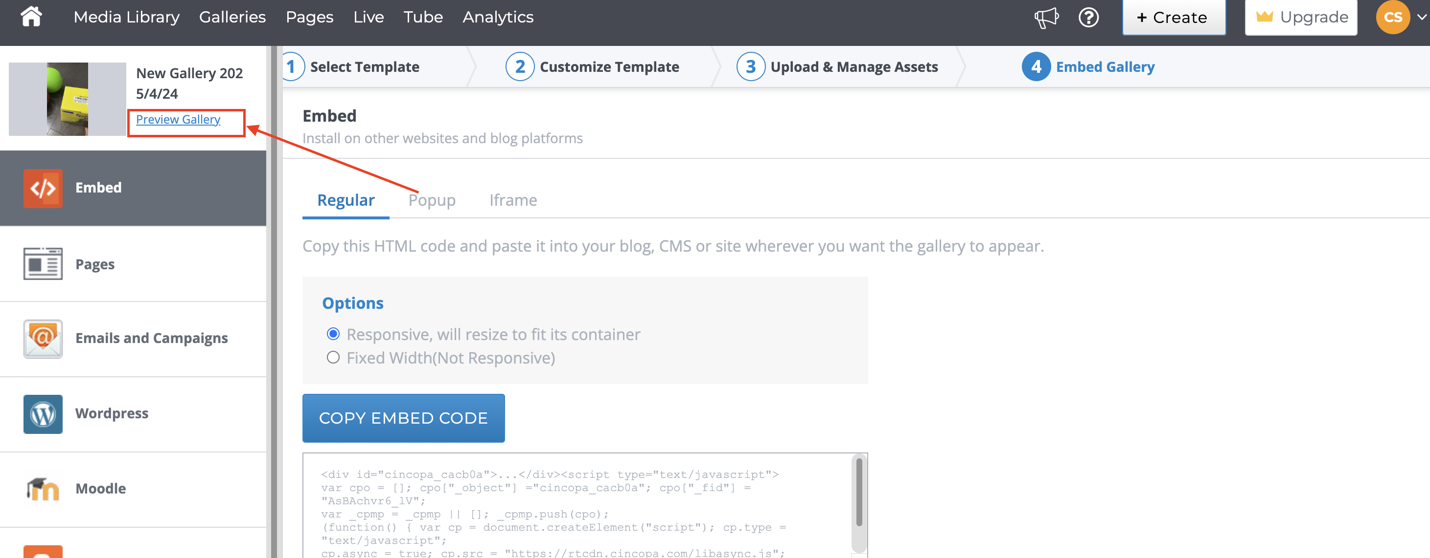
Task: Switch to the Iframe embed tab
Action: click(x=513, y=200)
